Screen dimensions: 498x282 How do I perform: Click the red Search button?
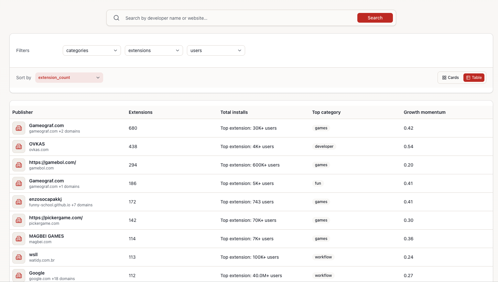point(375,18)
